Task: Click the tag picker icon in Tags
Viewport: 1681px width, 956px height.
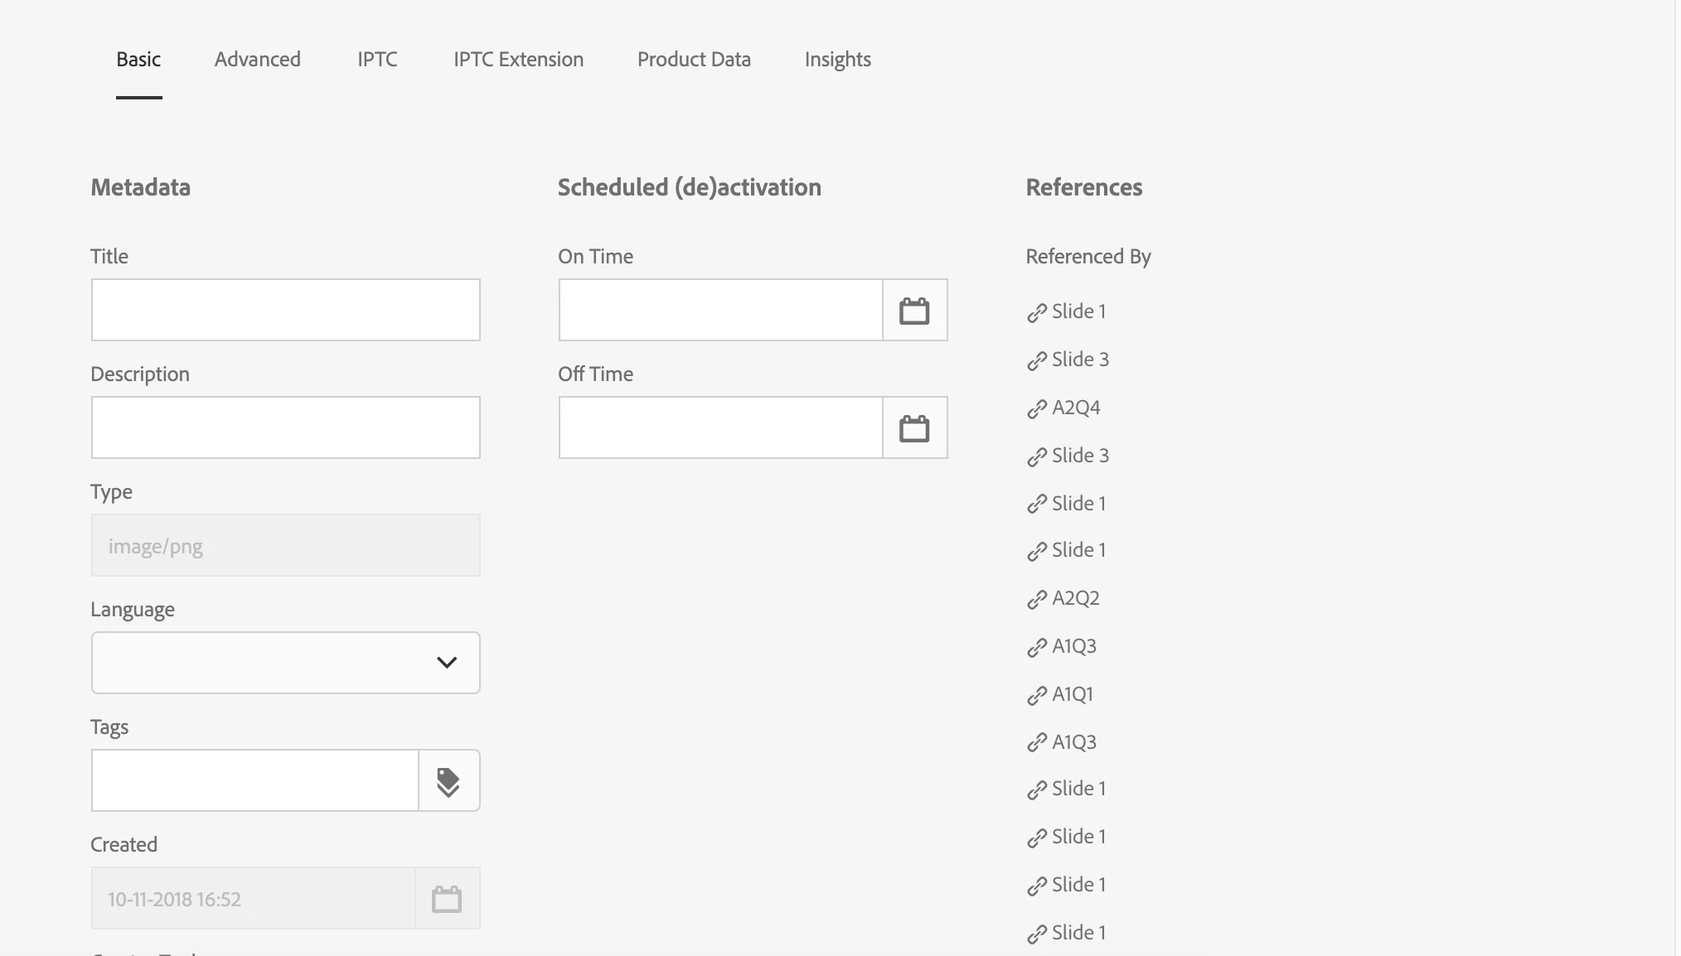Action: click(x=448, y=781)
